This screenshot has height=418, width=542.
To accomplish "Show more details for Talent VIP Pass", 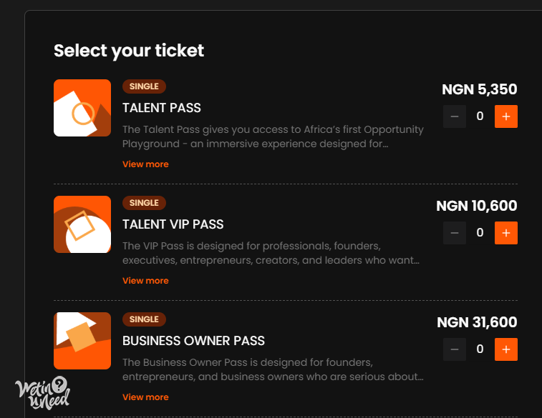I will (x=145, y=281).
